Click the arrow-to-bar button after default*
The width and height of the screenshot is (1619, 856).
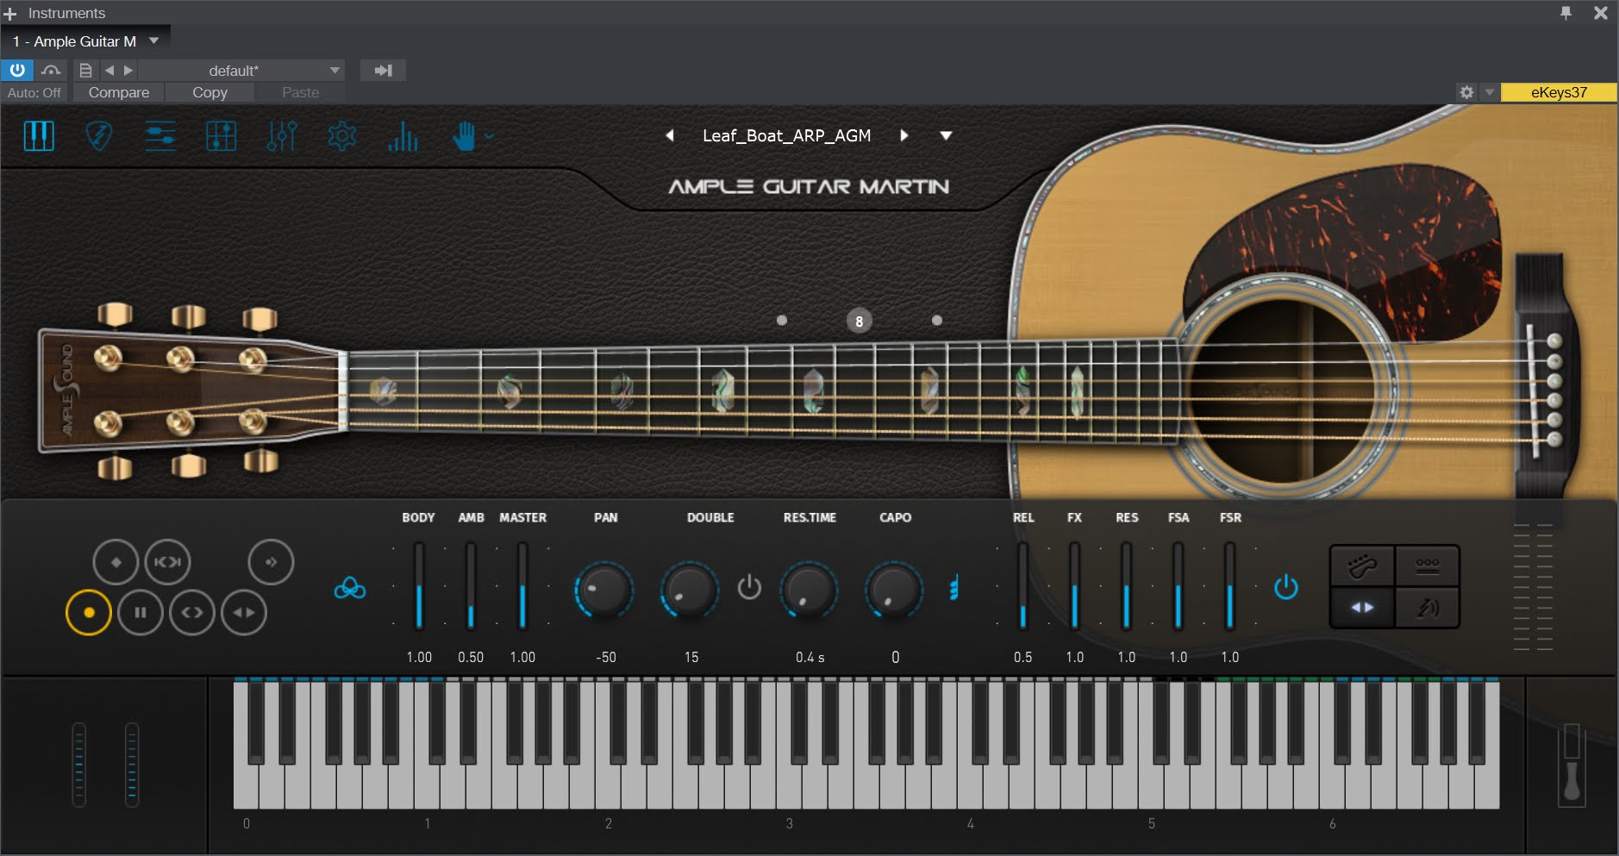click(384, 70)
